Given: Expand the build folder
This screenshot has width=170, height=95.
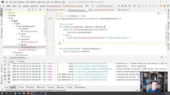Looking at the screenshot, I should [7, 13].
